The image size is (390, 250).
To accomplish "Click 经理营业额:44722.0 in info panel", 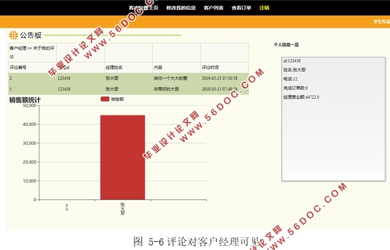I will coord(301,97).
